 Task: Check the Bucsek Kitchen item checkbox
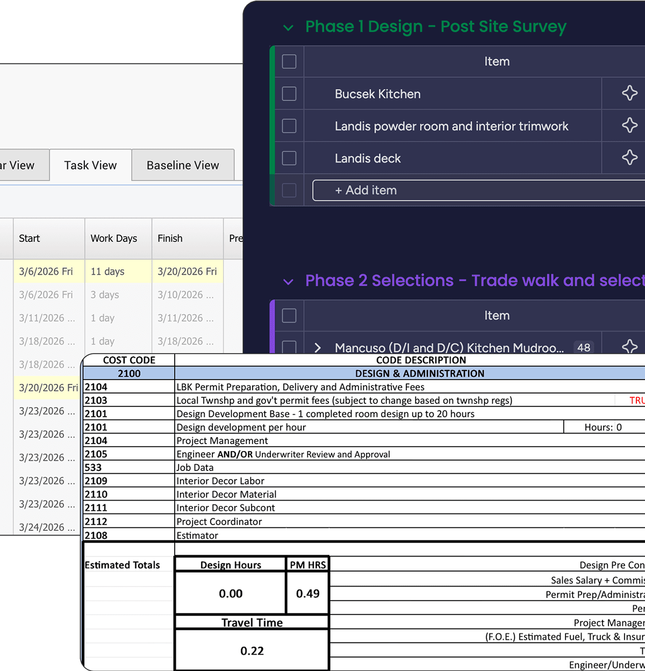[289, 94]
